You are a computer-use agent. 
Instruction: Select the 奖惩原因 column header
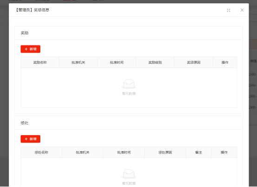point(193,62)
